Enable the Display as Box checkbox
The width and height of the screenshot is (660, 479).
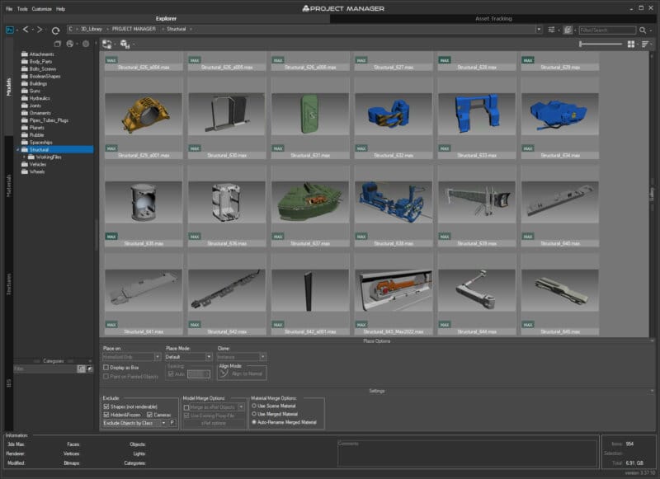coord(106,368)
